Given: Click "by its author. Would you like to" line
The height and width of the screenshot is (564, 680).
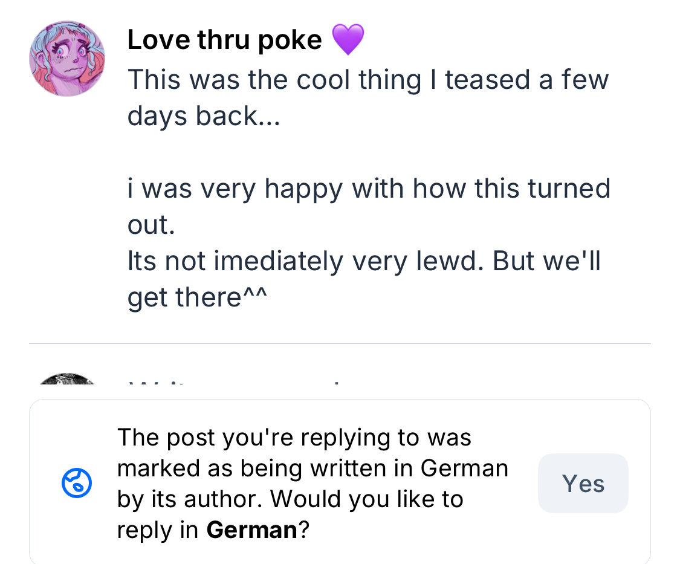Looking at the screenshot, I should pyautogui.click(x=290, y=499).
